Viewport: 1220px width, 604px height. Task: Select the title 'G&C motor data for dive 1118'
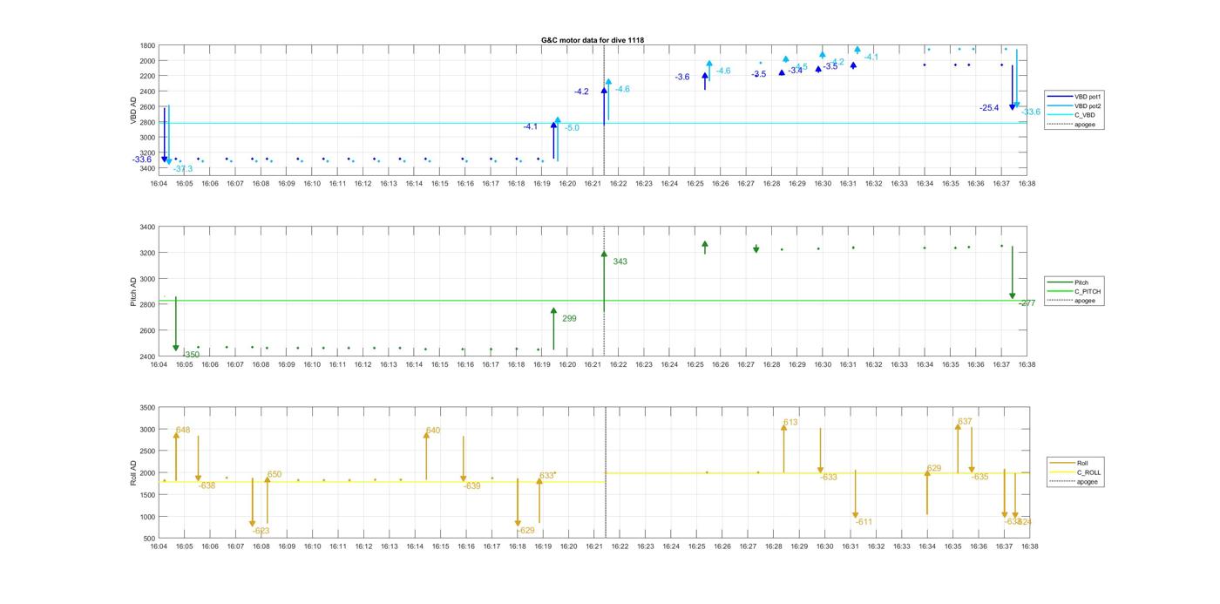tap(593, 40)
